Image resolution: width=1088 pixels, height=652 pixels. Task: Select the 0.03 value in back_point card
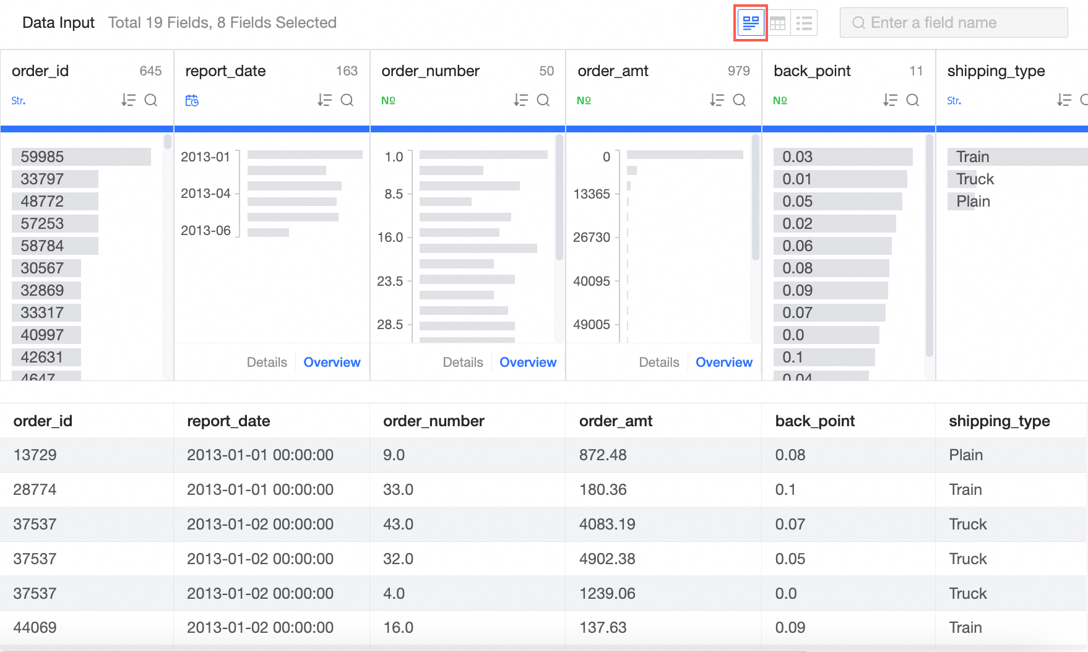[843, 157]
